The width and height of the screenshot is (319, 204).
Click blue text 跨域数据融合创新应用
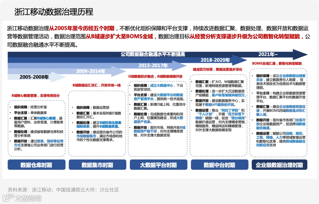(281, 143)
